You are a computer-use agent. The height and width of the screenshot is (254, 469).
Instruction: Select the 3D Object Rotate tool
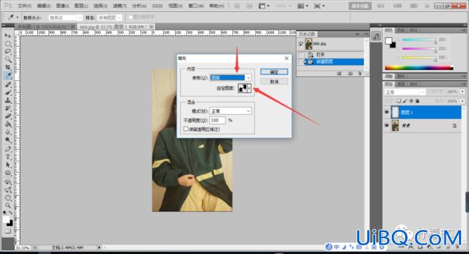[8, 182]
